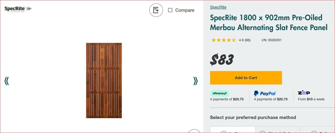Select the In-Store purchase method tab
This screenshot has width=335, height=133.
coord(232,130)
